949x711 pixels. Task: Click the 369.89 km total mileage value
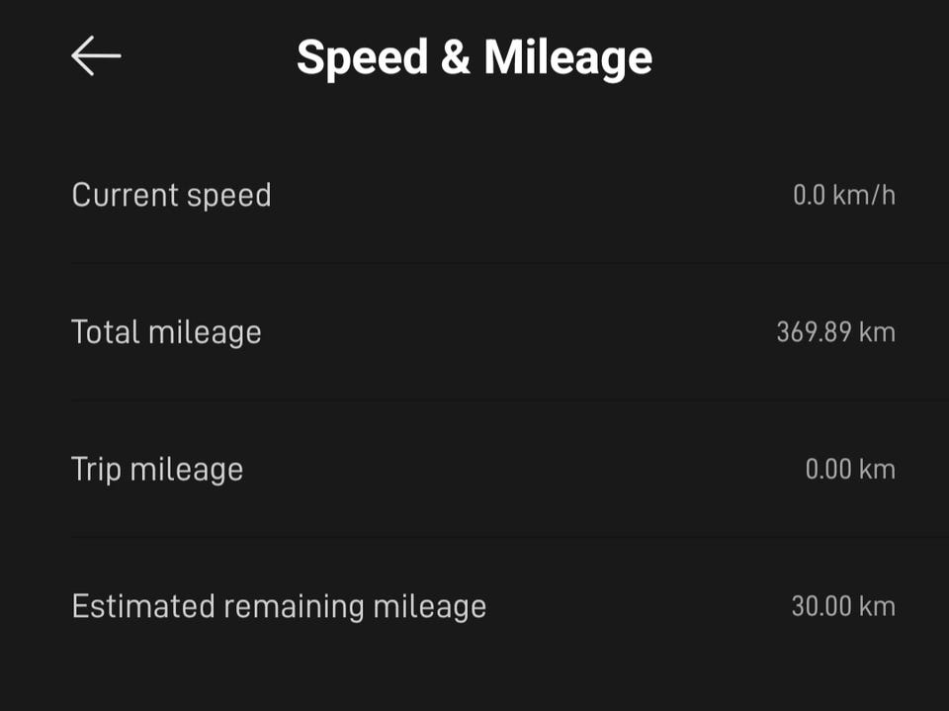(835, 331)
